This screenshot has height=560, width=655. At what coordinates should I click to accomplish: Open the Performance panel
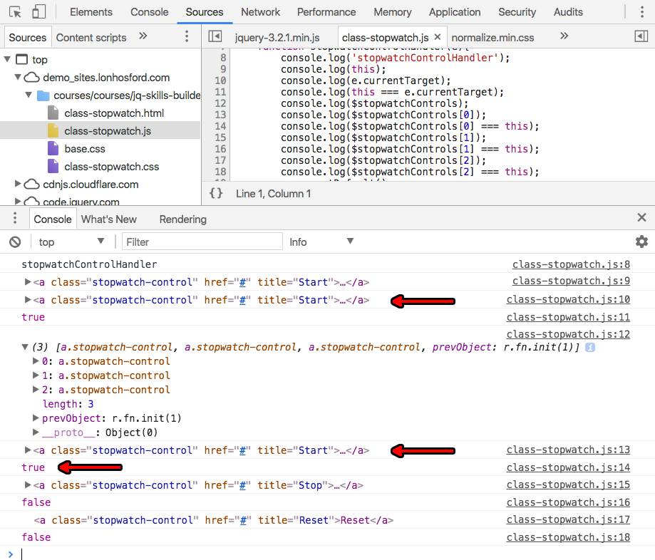click(x=326, y=12)
